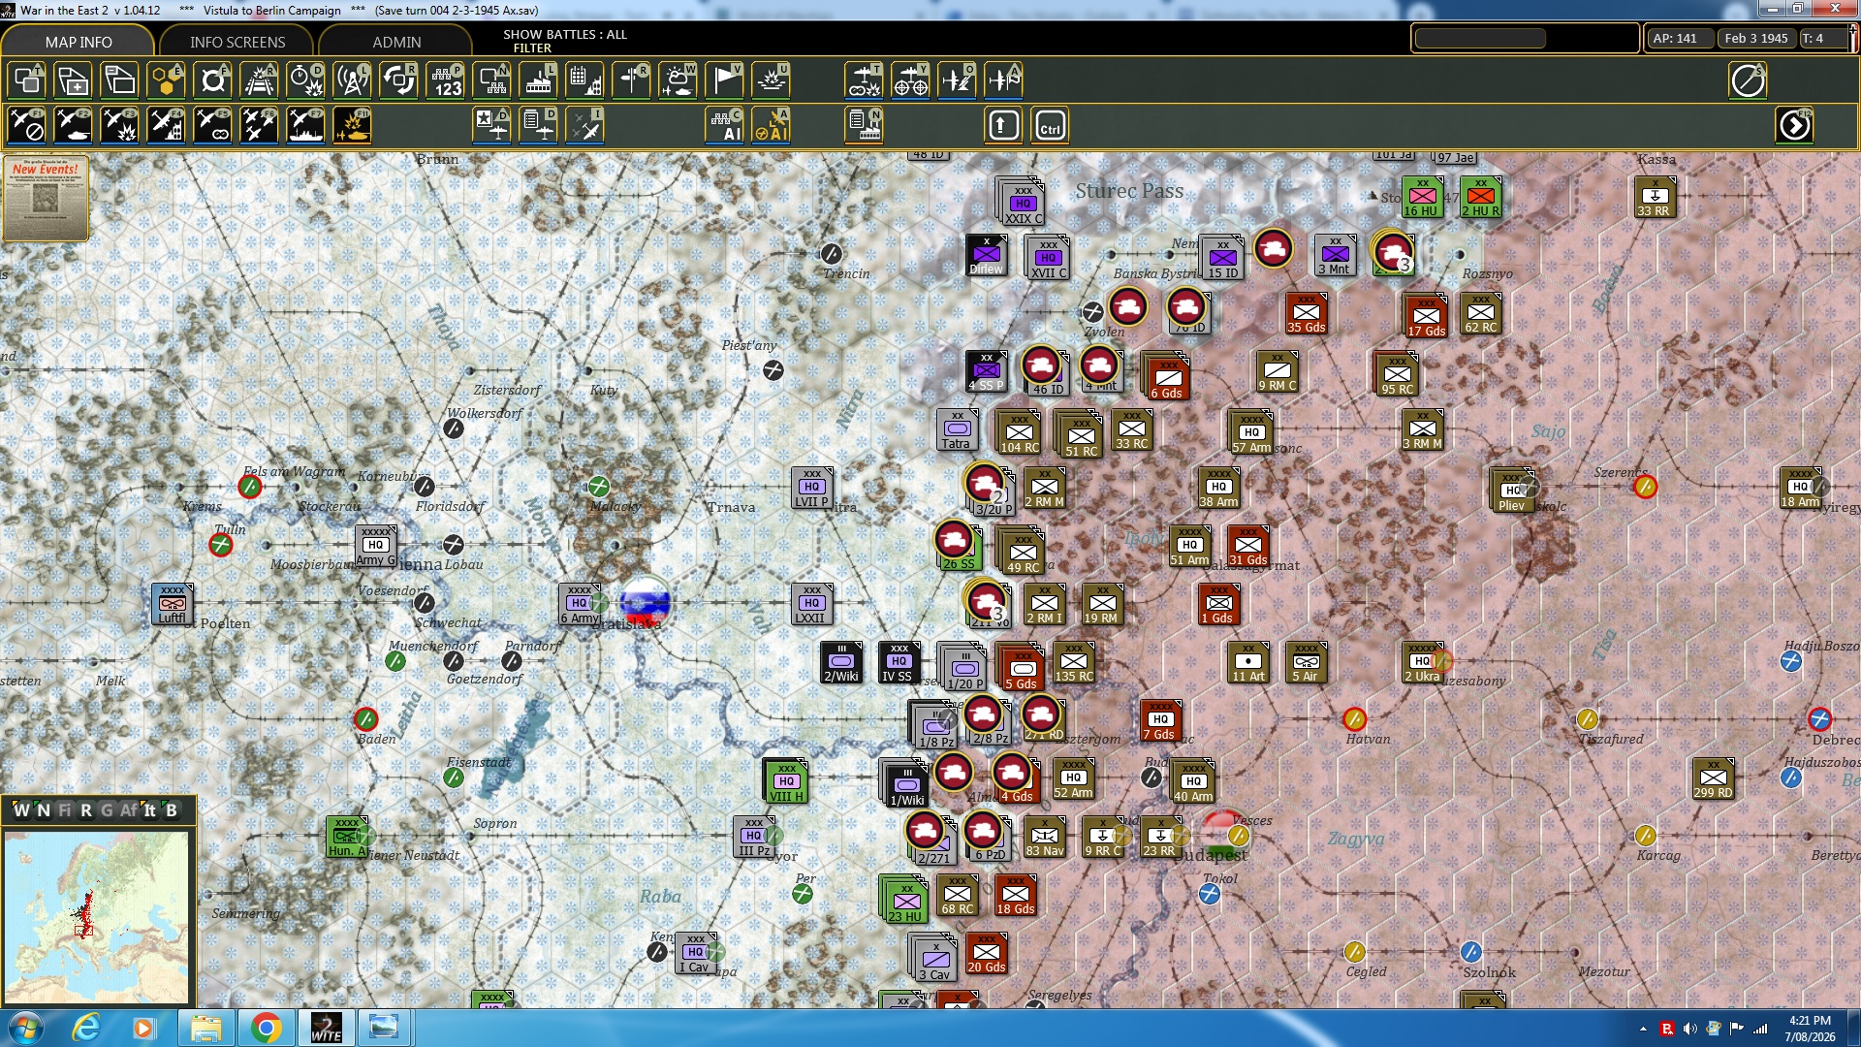
Task: Click the 123 unit values icon (P)
Action: coord(445,80)
